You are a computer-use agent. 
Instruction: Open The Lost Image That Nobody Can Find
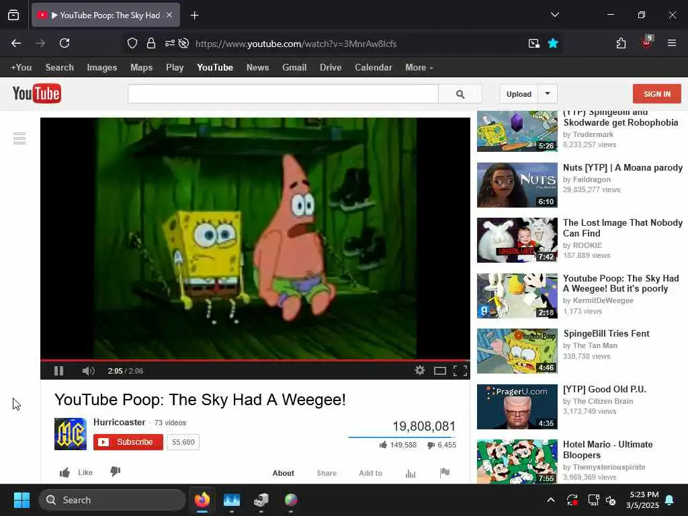pos(622,228)
